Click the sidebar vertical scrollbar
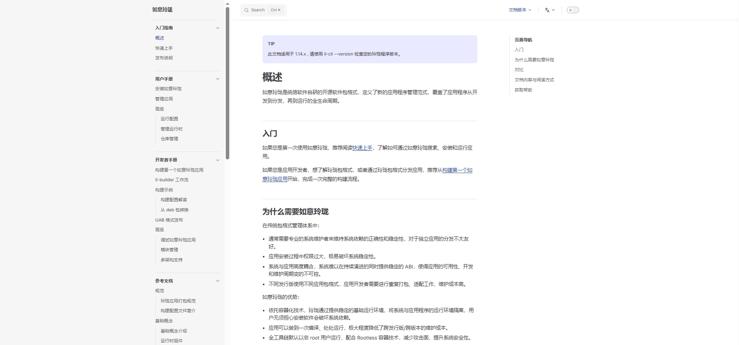 227,83
